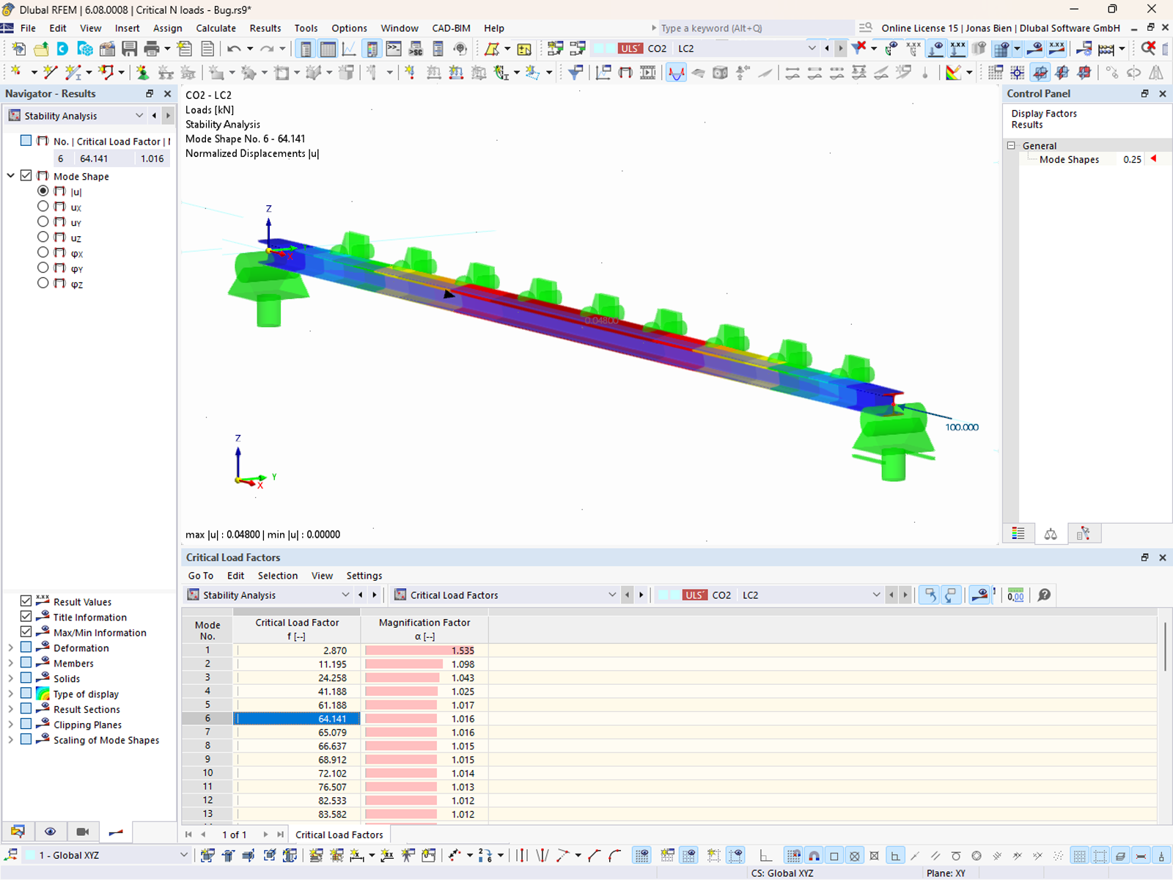
Task: Click the delete results filter icon
Action: pos(858,48)
